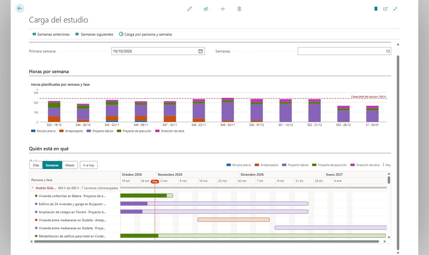
Task: Click the Semanas number field
Action: tap(344, 51)
